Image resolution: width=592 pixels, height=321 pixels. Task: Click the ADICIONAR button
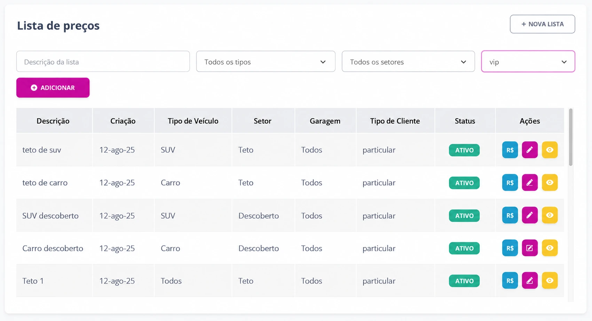53,88
